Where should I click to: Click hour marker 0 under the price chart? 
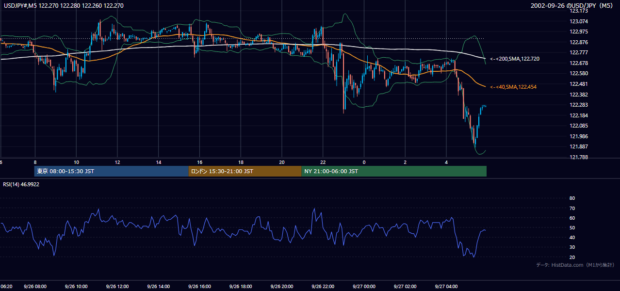[364, 162]
